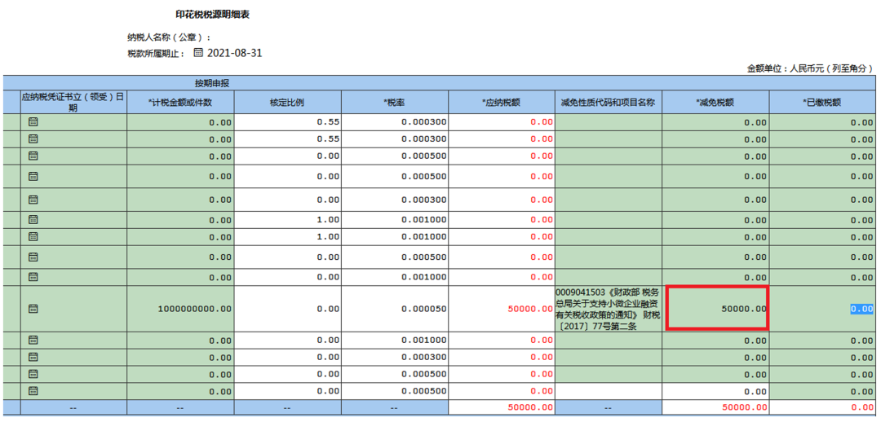The image size is (881, 422).
Task: Select the 应纳税凭证书立（领受）日期 column header
Action: click(x=73, y=102)
